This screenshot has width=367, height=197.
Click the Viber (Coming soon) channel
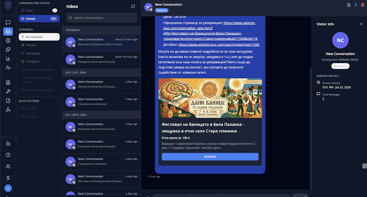pyautogui.click(x=39, y=69)
